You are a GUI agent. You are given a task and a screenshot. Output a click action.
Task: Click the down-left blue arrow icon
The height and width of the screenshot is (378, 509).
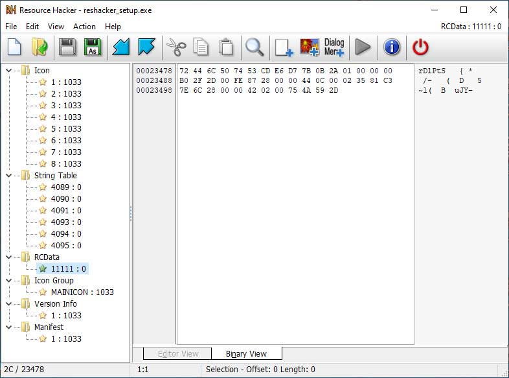(x=121, y=47)
